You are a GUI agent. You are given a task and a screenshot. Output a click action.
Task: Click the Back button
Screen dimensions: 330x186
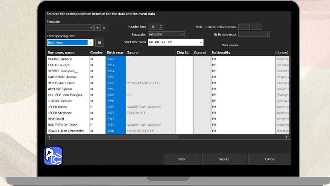click(182, 159)
